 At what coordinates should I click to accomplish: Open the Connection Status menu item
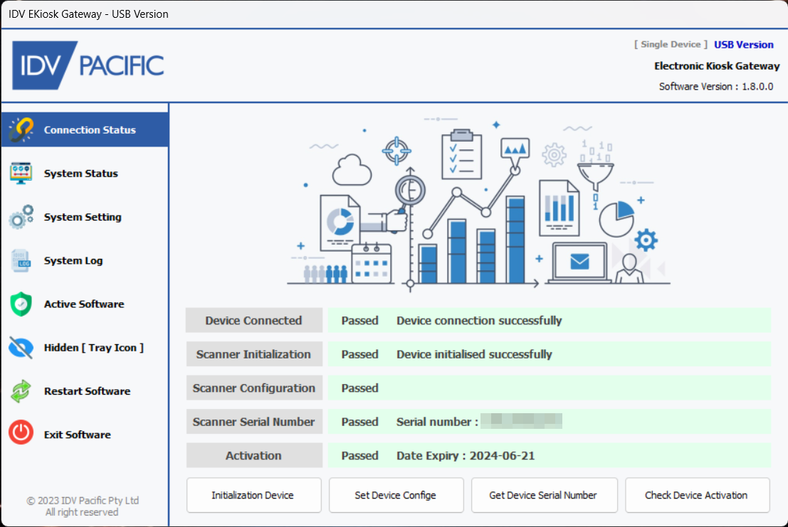85,129
